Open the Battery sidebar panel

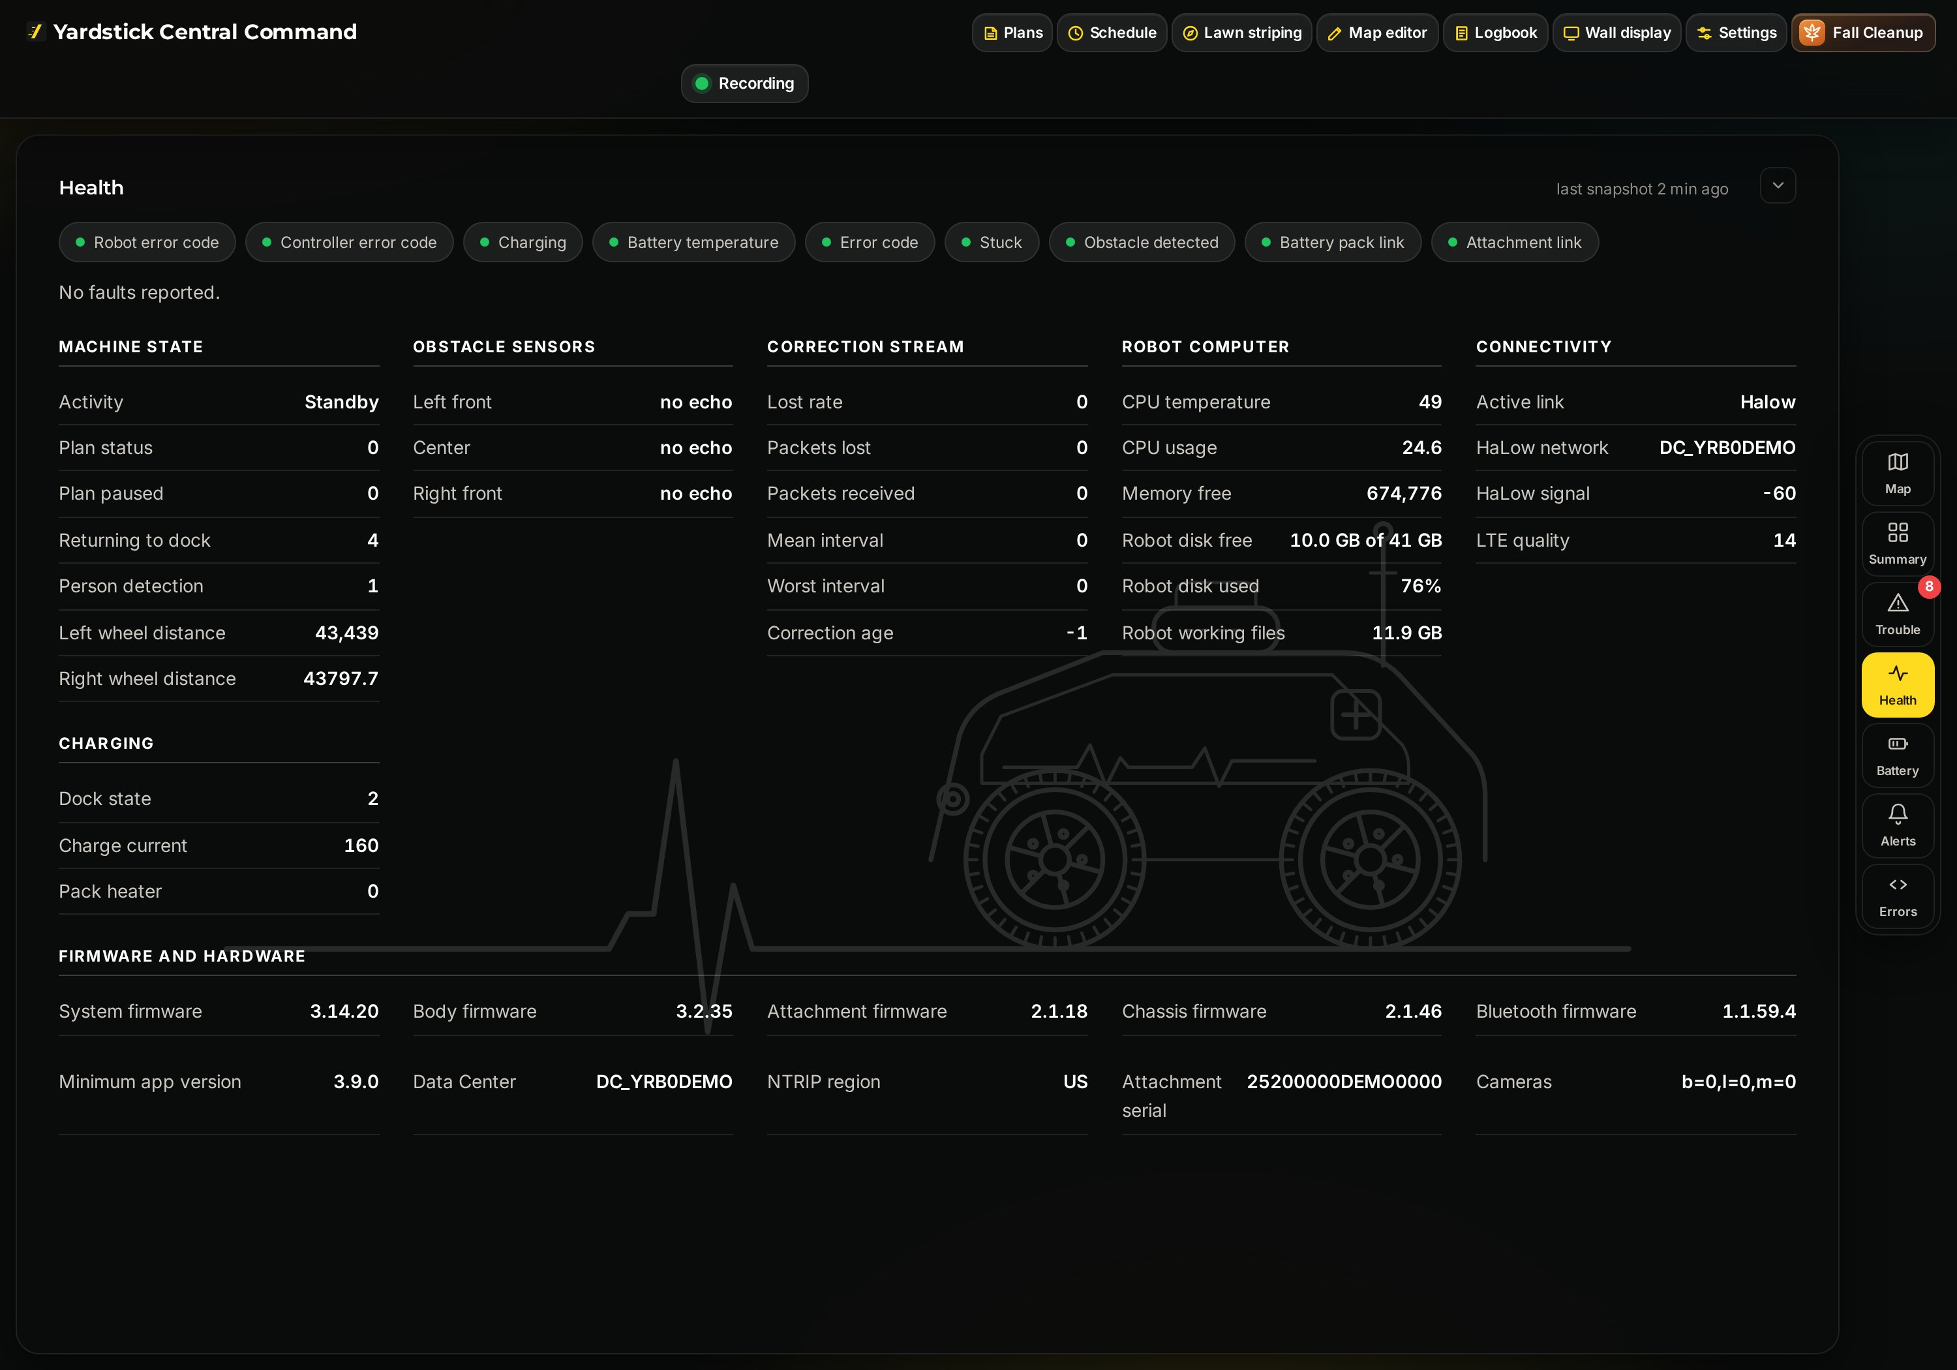coord(1898,755)
